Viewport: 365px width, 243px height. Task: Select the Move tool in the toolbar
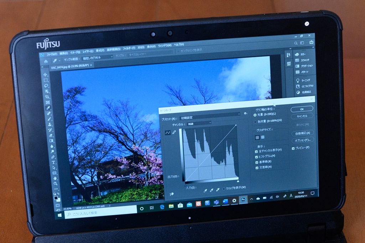45,75
